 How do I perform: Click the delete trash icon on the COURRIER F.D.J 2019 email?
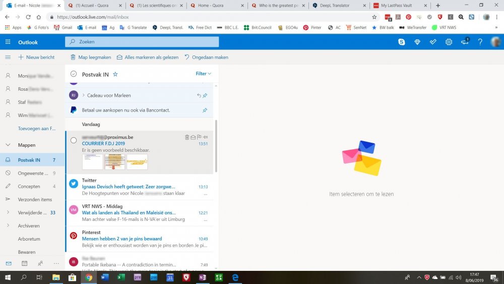pos(187,137)
